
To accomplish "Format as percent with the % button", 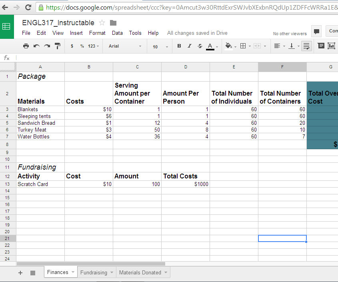I will (82, 46).
